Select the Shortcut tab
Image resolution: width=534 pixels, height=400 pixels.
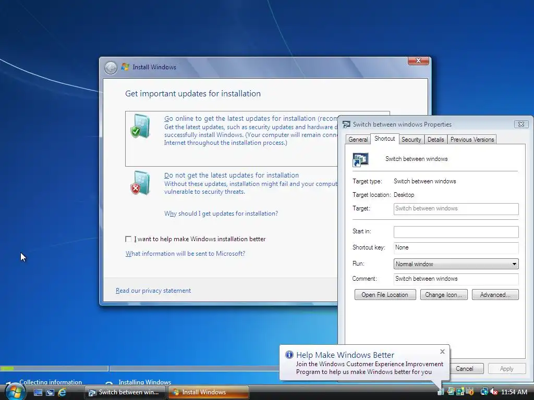click(x=384, y=139)
